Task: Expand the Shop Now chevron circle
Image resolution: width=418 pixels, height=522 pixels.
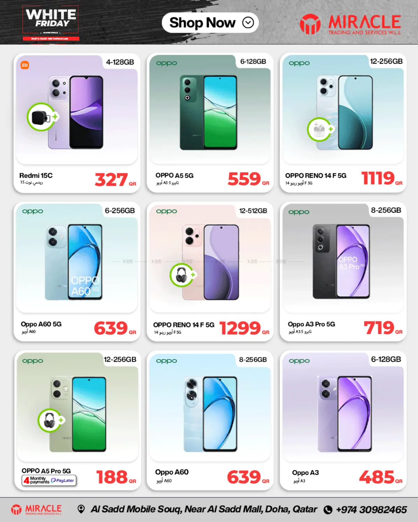Action: [248, 23]
